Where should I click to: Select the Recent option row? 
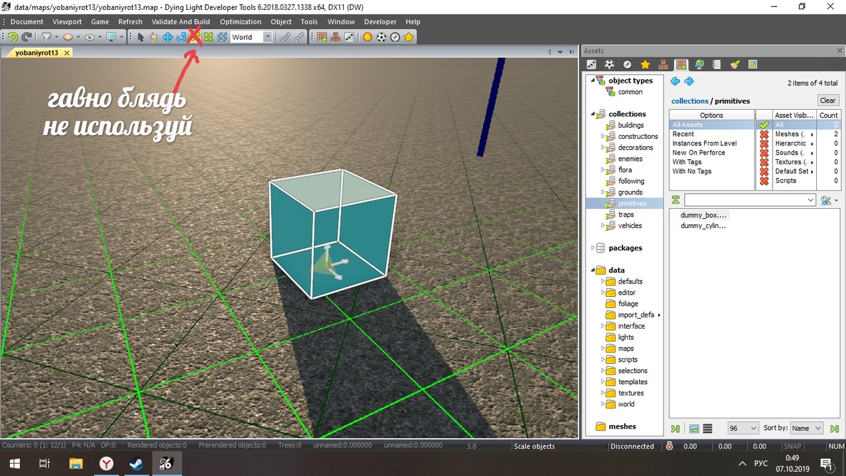(712, 134)
